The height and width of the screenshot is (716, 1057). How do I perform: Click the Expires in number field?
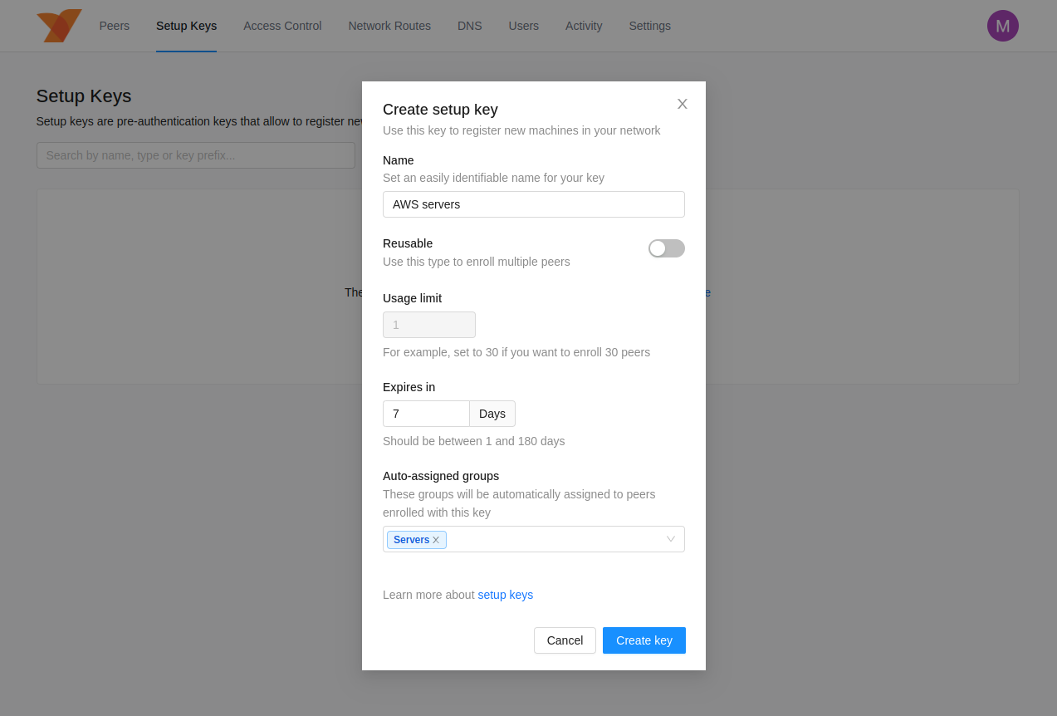pyautogui.click(x=426, y=414)
